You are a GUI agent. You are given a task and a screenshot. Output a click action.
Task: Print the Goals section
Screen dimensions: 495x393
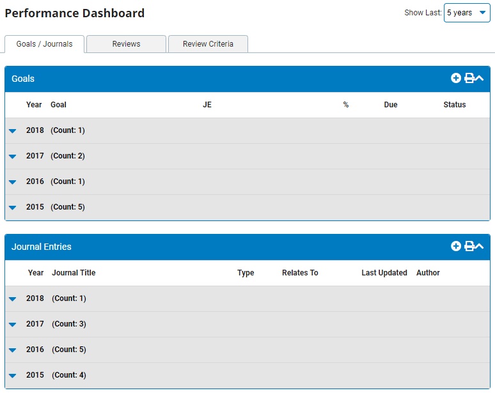point(469,78)
